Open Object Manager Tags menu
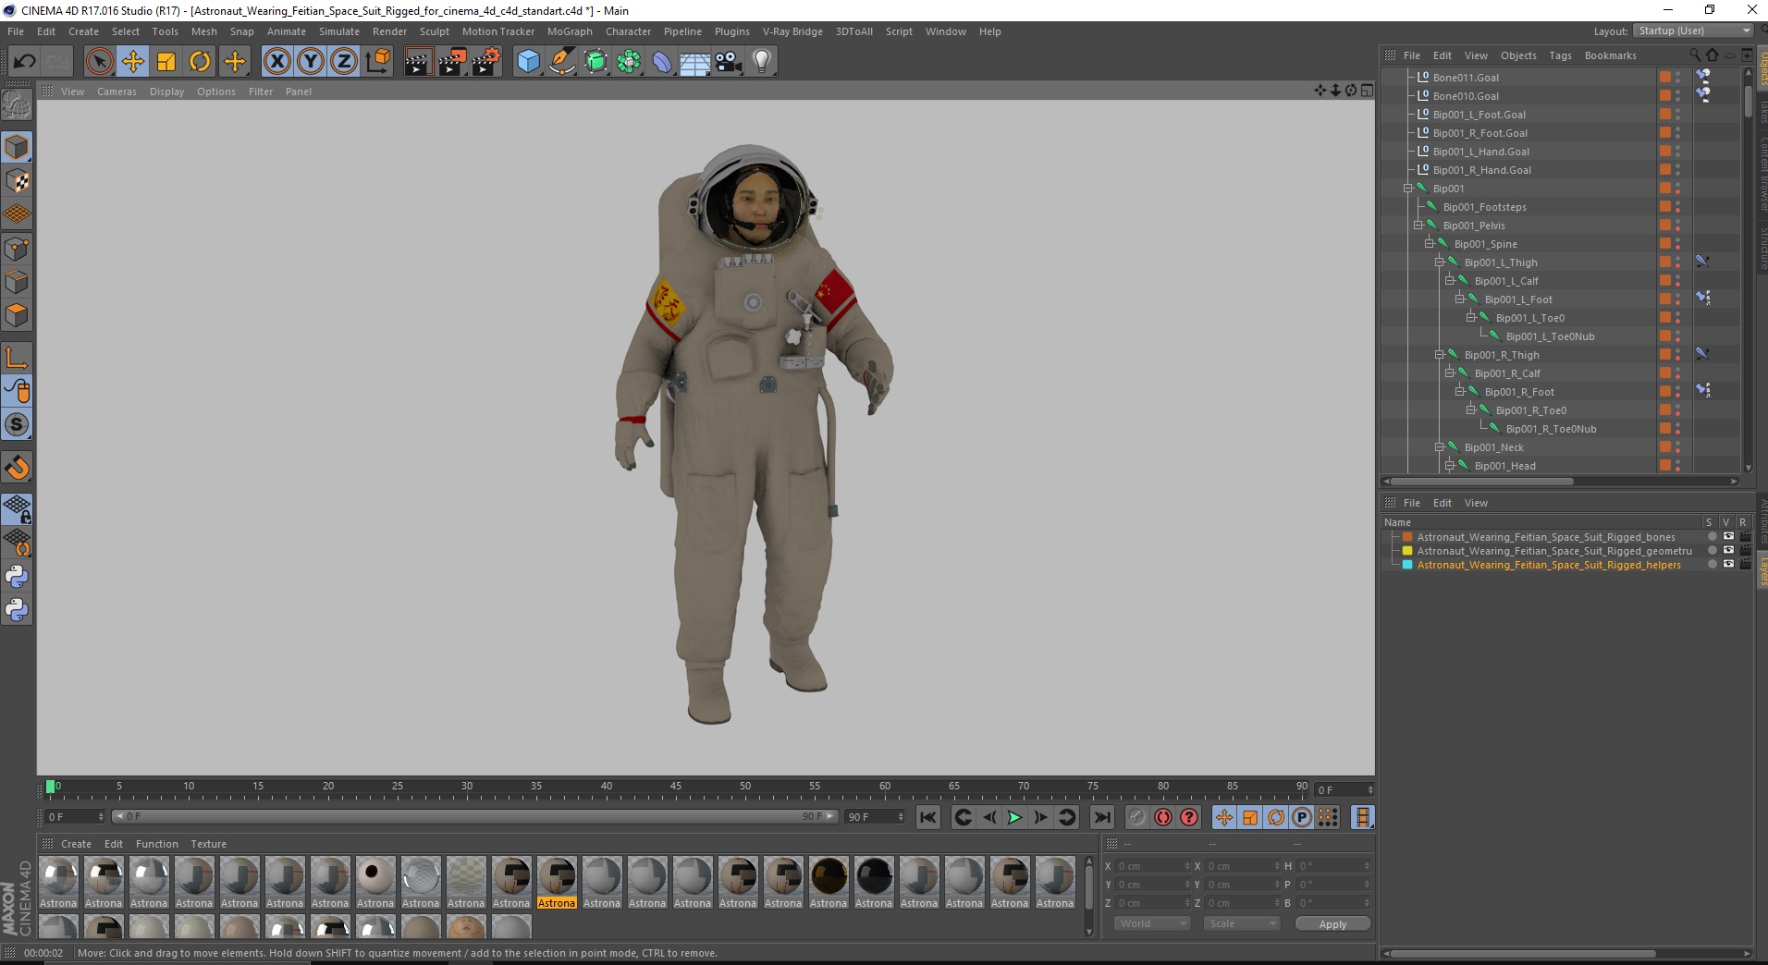 (1560, 55)
